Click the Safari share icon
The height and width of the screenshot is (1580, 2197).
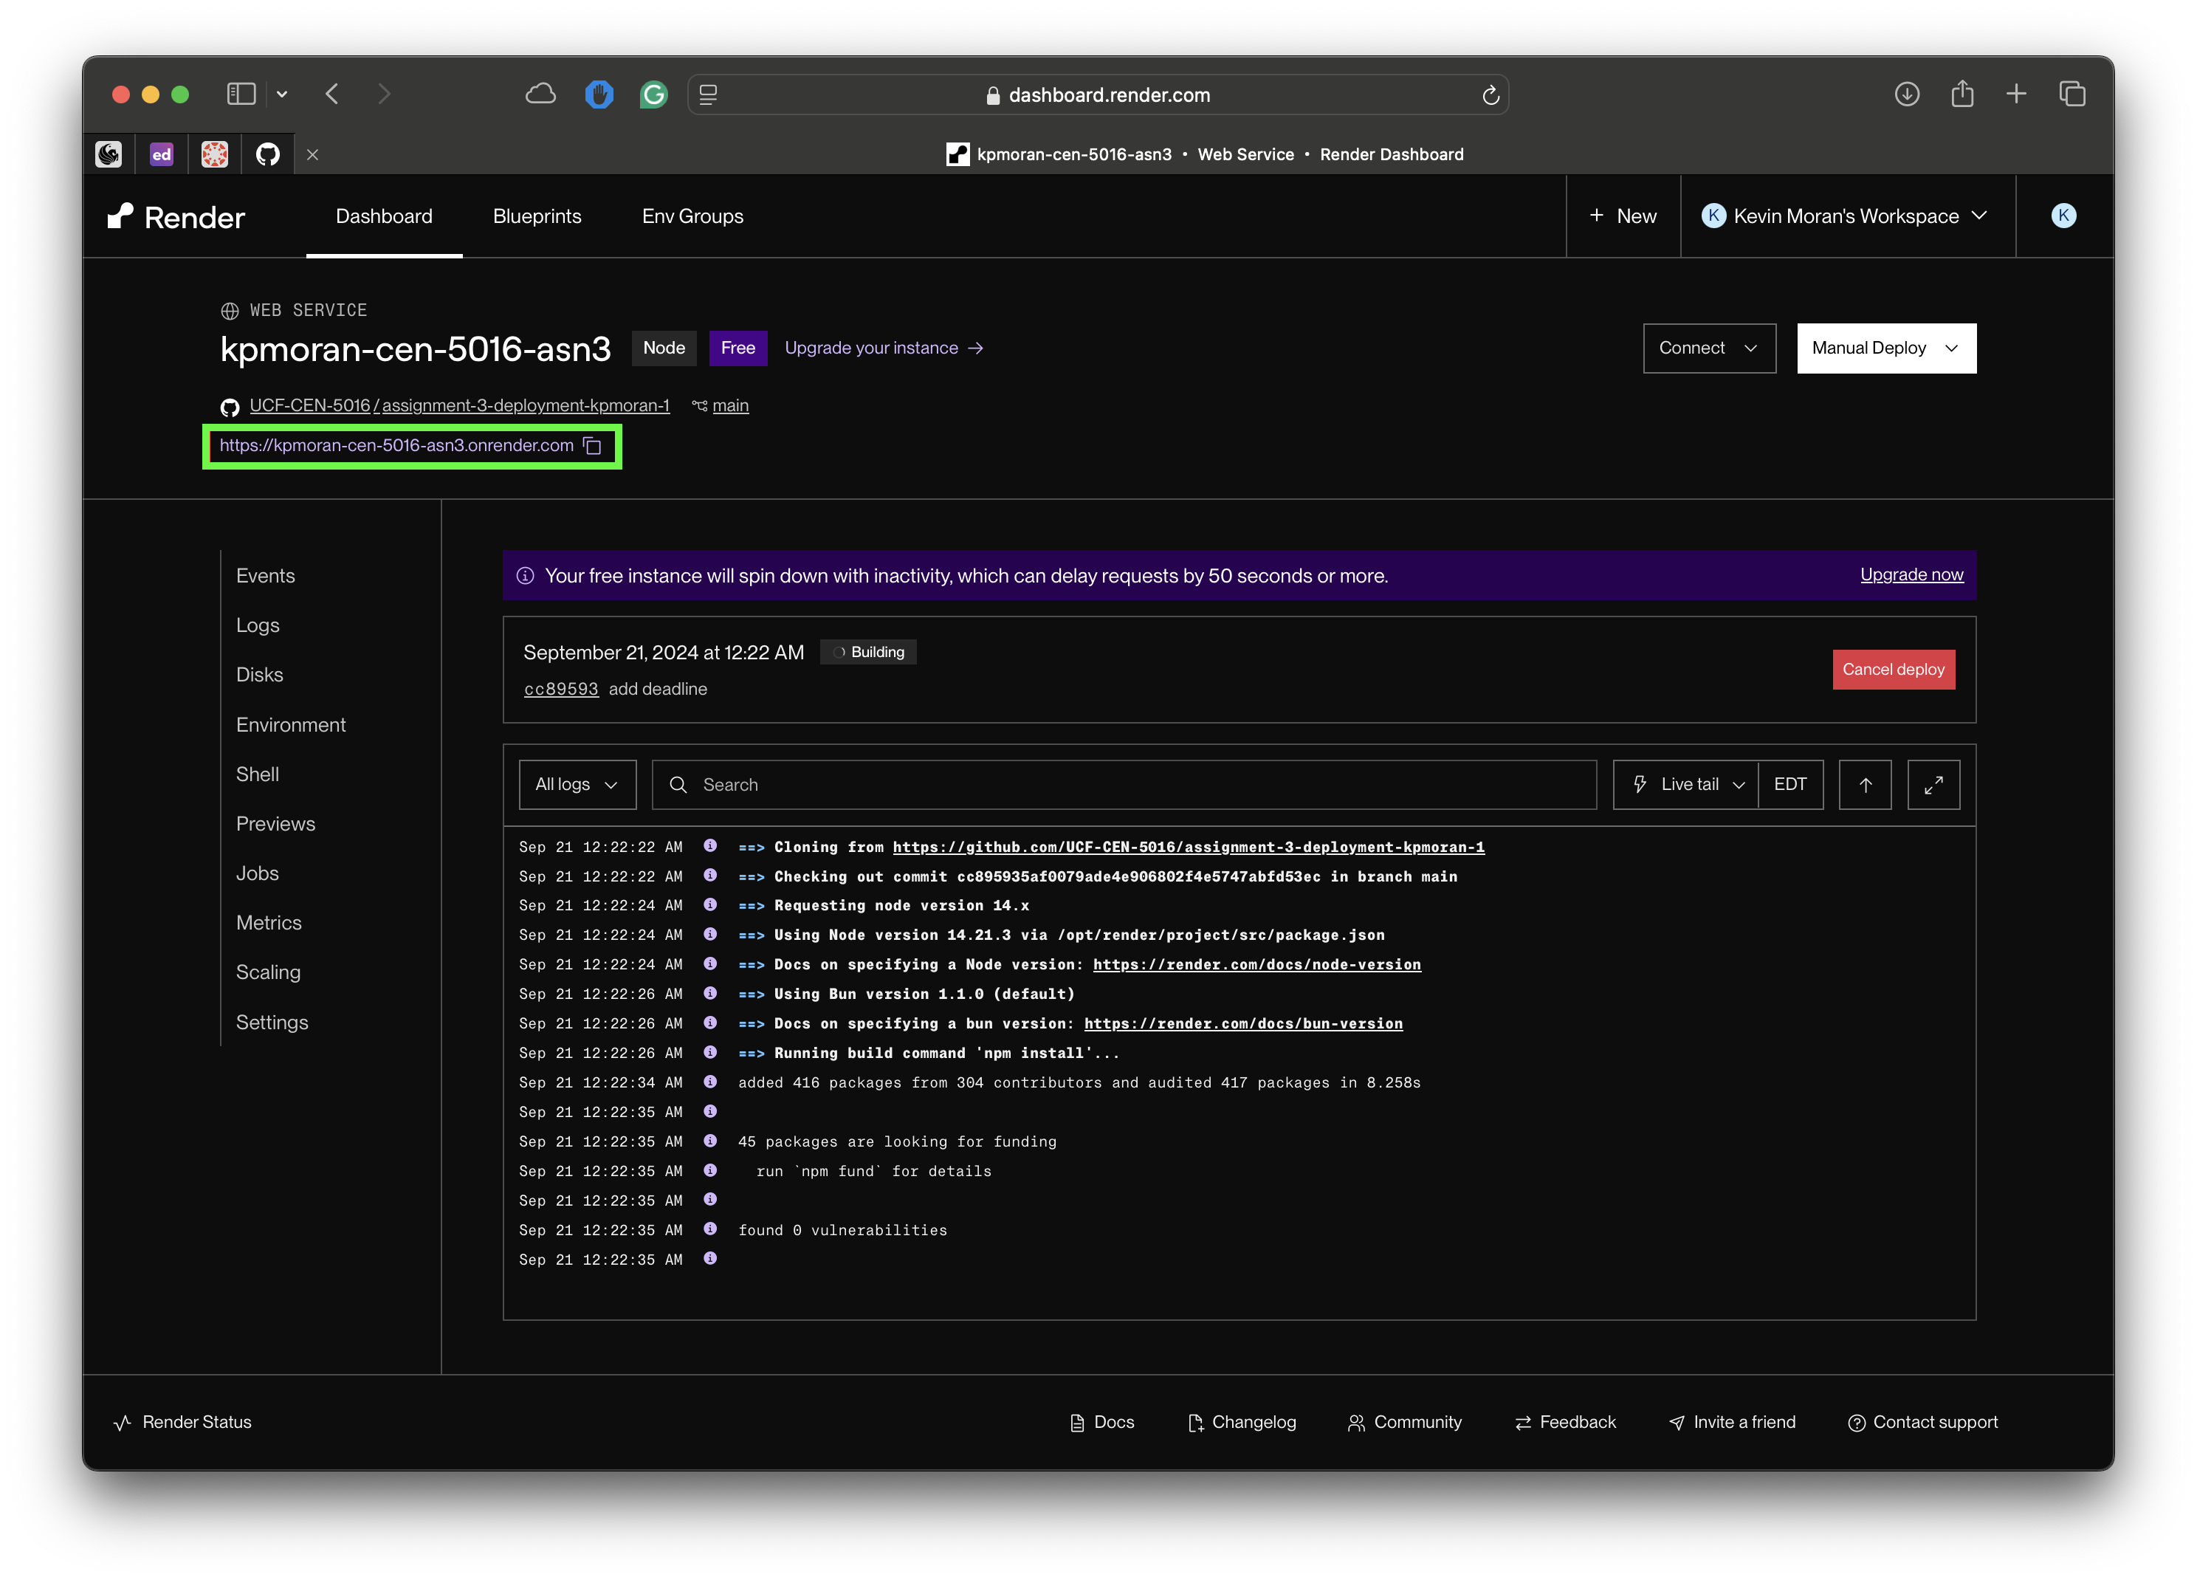coord(1962,94)
